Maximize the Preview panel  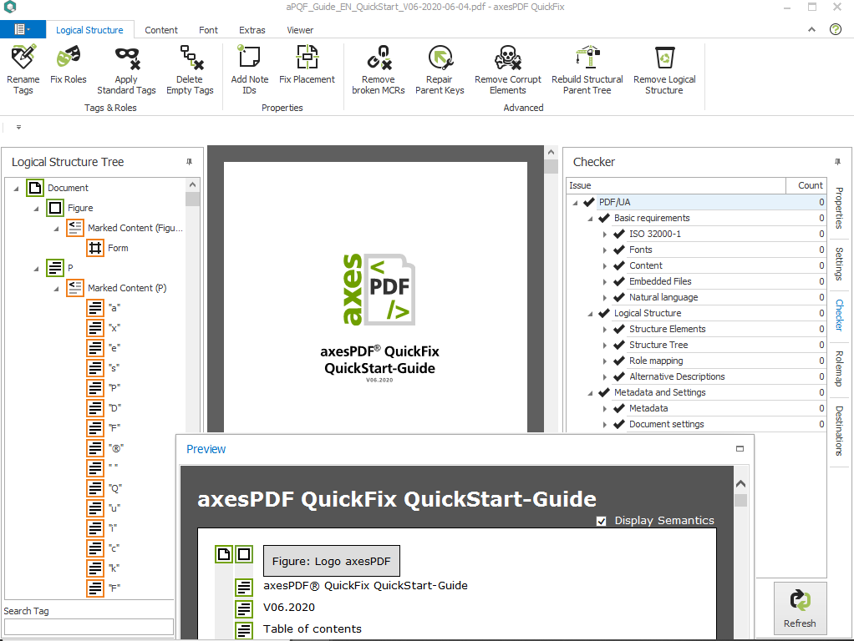click(740, 449)
